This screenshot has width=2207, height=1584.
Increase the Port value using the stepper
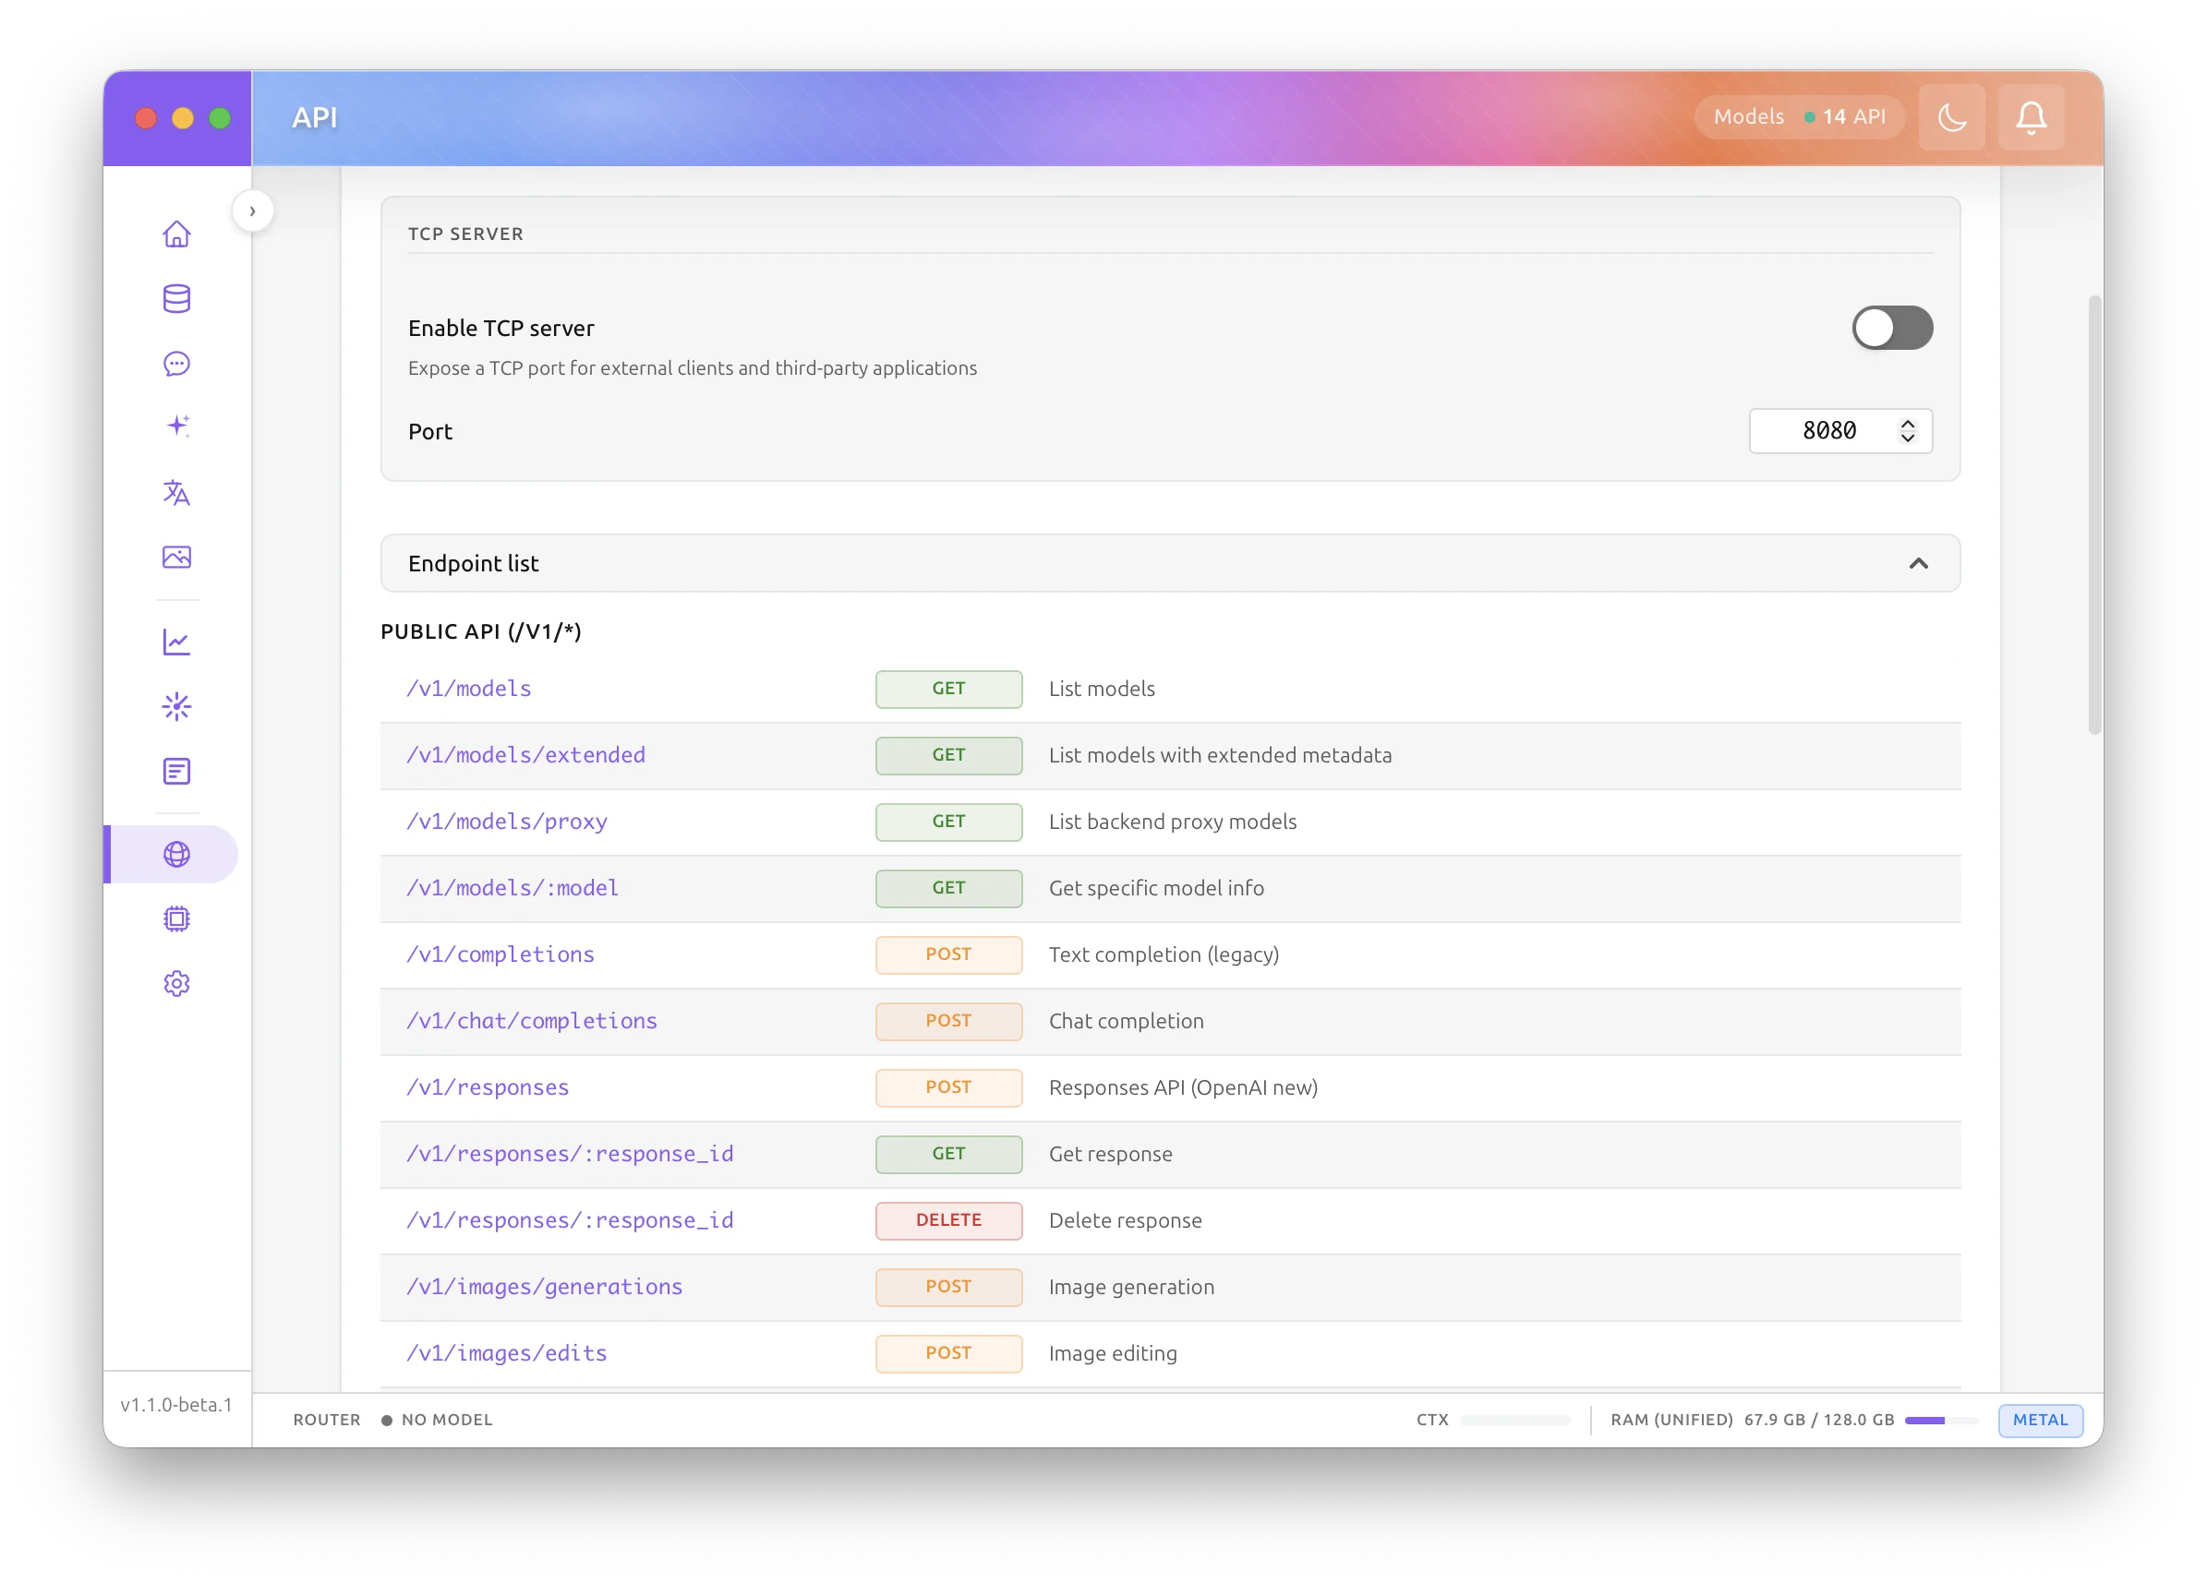click(x=1908, y=424)
